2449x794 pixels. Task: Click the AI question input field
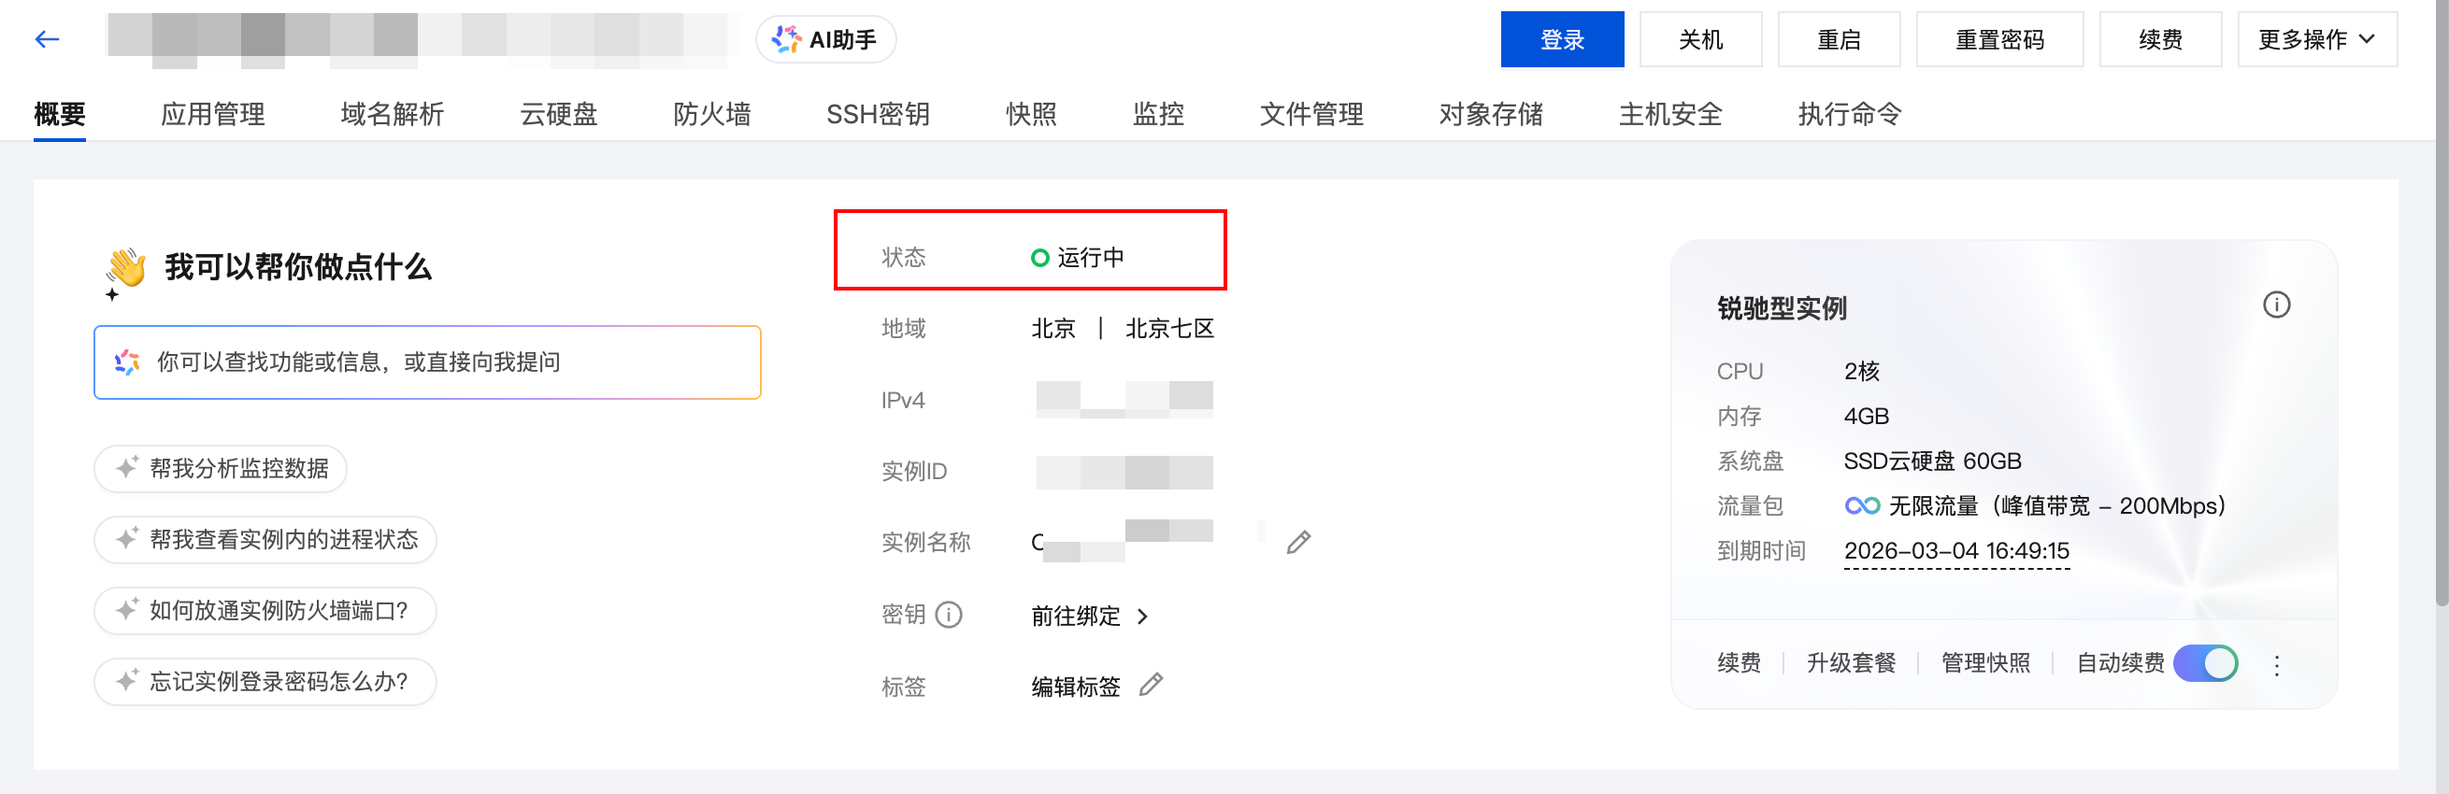tap(428, 361)
